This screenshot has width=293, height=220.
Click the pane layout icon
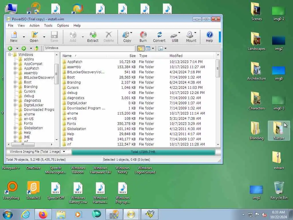tap(160, 48)
